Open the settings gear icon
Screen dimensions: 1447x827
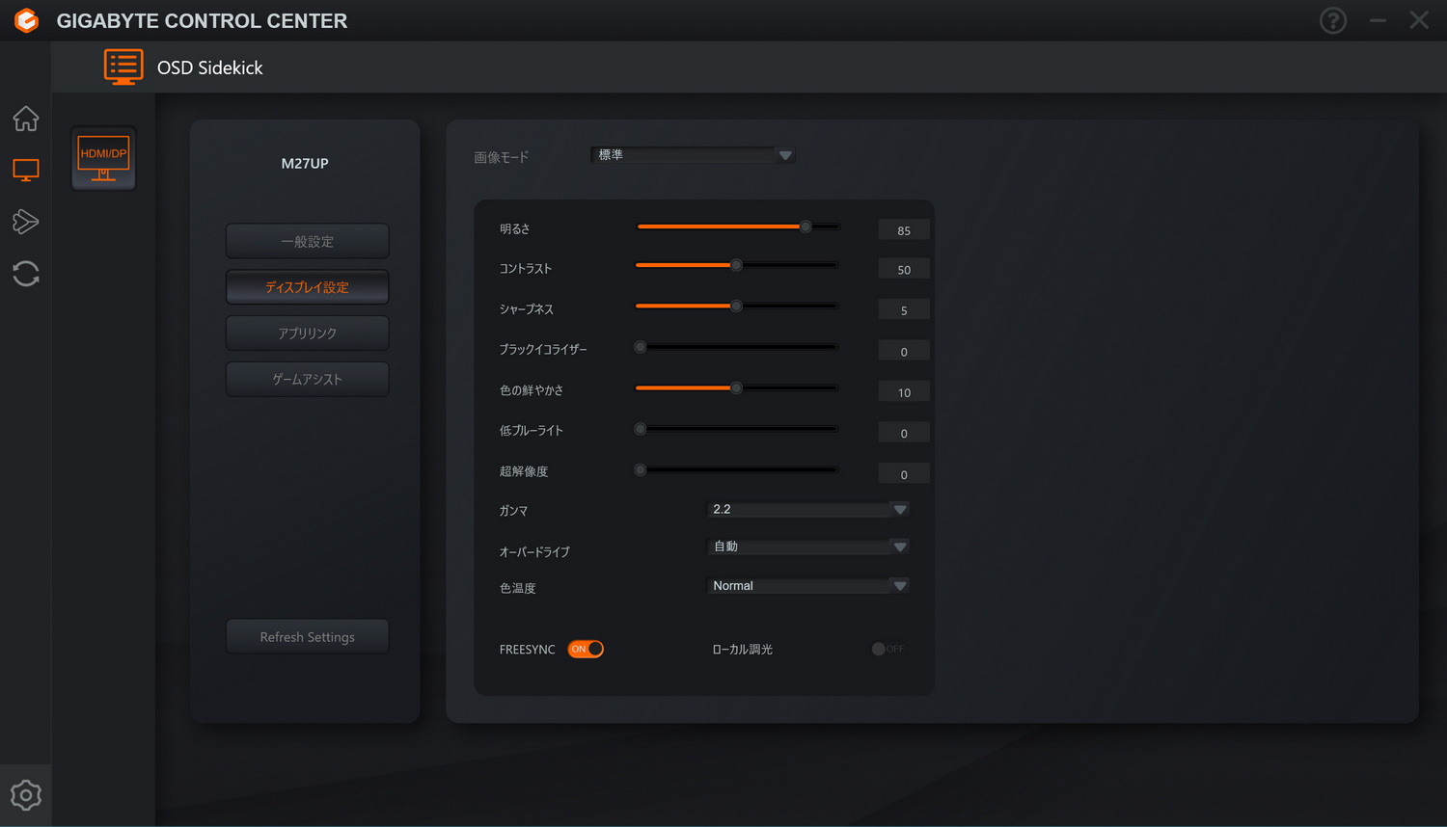click(x=26, y=795)
